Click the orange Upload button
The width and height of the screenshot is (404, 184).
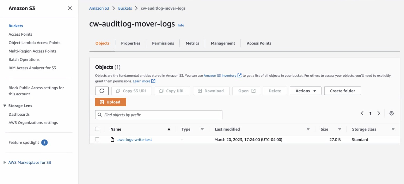[110, 102]
